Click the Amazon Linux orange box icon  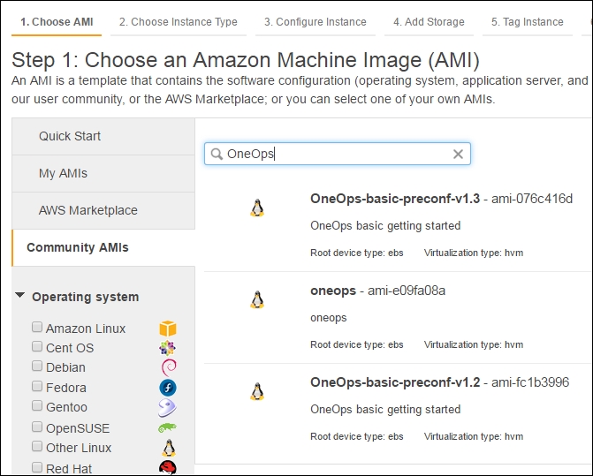pyautogui.click(x=168, y=329)
